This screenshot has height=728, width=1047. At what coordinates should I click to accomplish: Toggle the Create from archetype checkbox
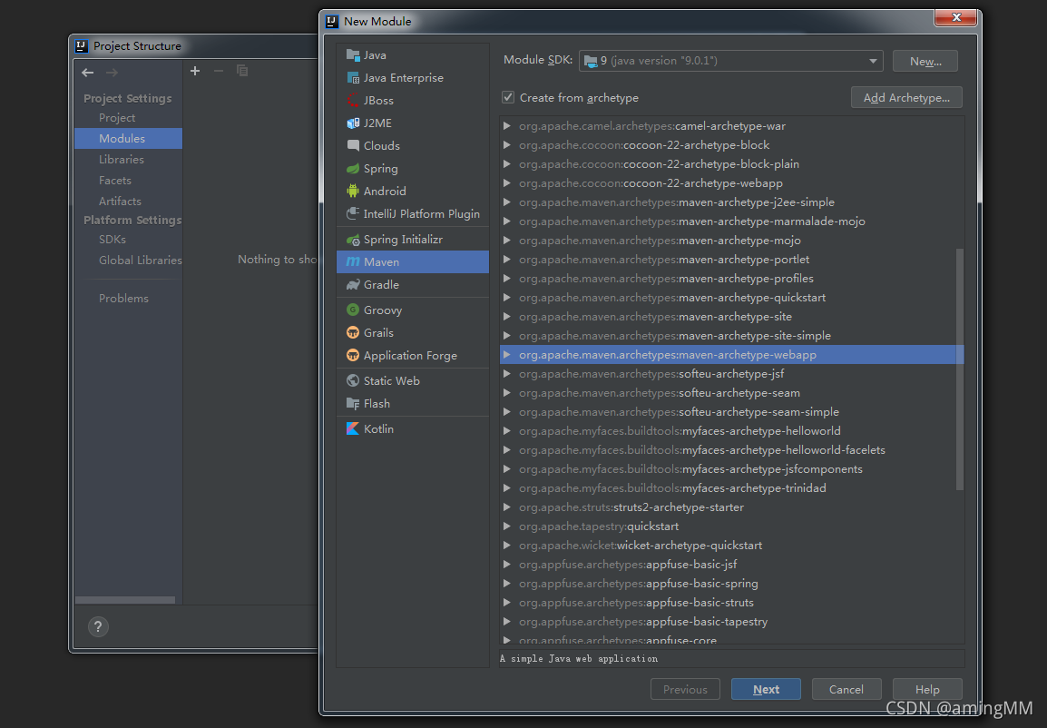(x=508, y=97)
